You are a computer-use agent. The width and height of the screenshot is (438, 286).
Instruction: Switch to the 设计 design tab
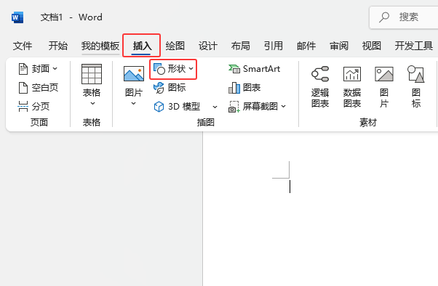click(x=208, y=46)
